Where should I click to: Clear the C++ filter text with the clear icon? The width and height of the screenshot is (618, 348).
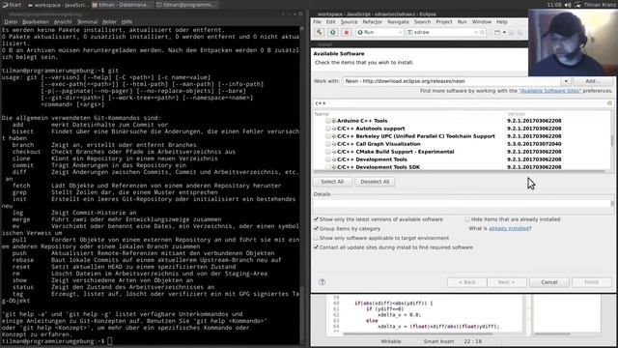click(x=609, y=103)
